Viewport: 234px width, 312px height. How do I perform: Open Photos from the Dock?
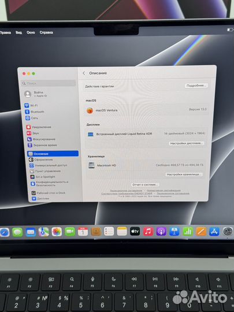point(57,232)
